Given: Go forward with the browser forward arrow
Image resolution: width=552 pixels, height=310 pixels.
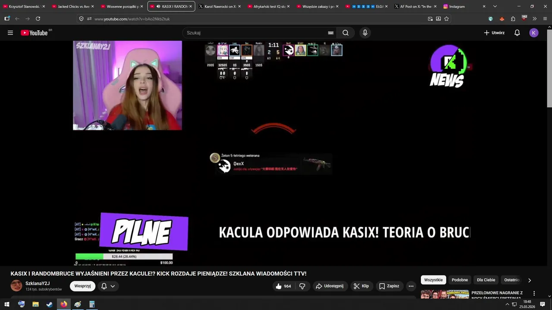Looking at the screenshot, I should 28,19.
